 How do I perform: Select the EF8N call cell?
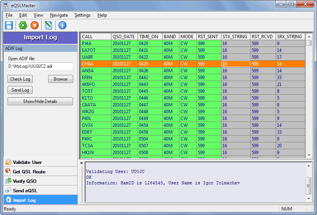pyautogui.click(x=96, y=78)
